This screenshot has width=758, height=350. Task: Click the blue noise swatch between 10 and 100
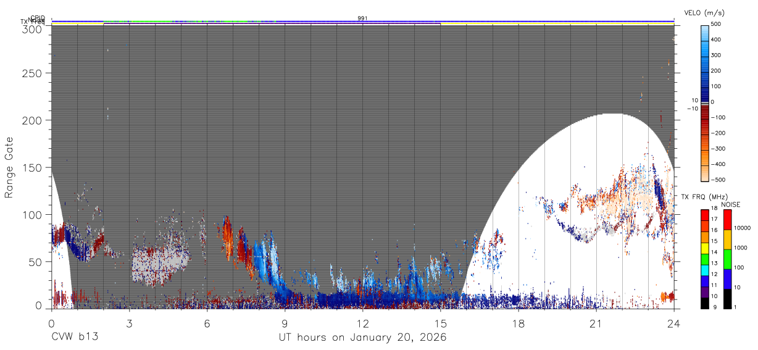click(727, 278)
